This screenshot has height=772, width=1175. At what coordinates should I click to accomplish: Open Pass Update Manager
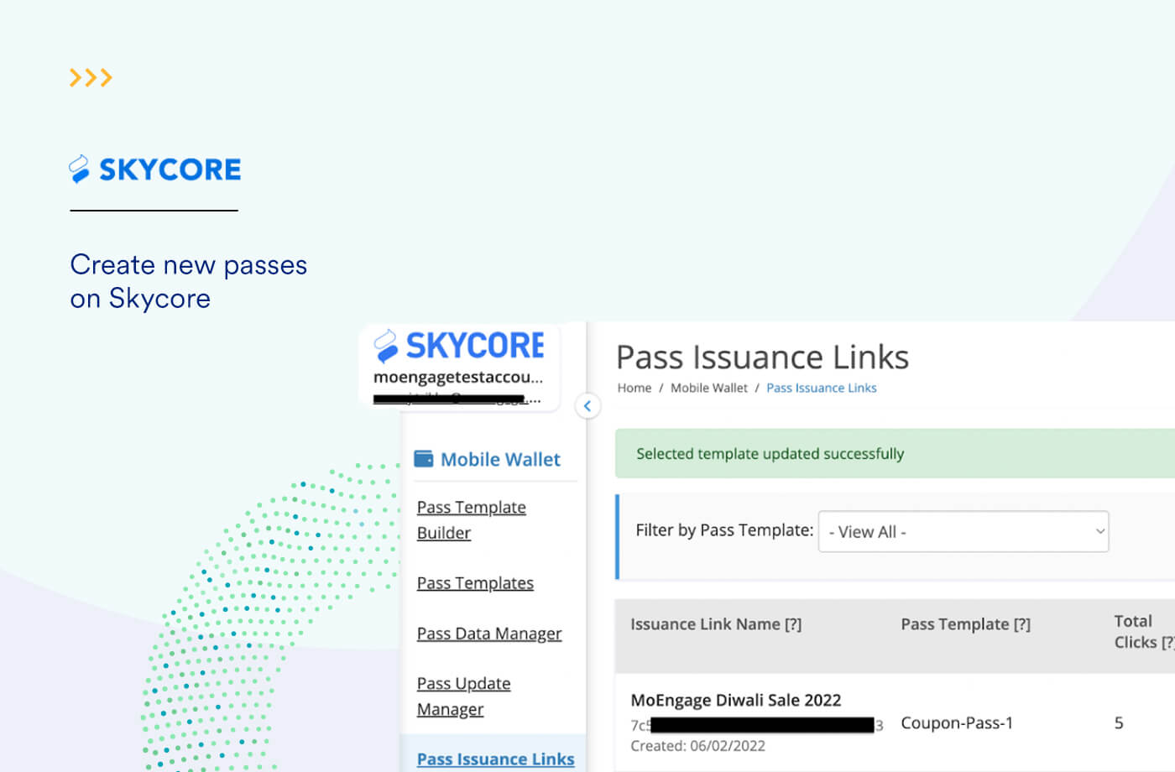(x=464, y=696)
